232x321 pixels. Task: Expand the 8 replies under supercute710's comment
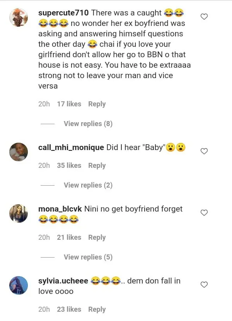click(88, 124)
